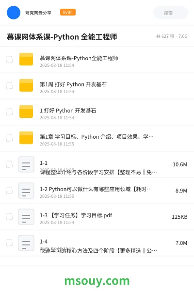The image size is (194, 291).
Task: Open the 夸克网盘分享 user name link
Action: 38,13
